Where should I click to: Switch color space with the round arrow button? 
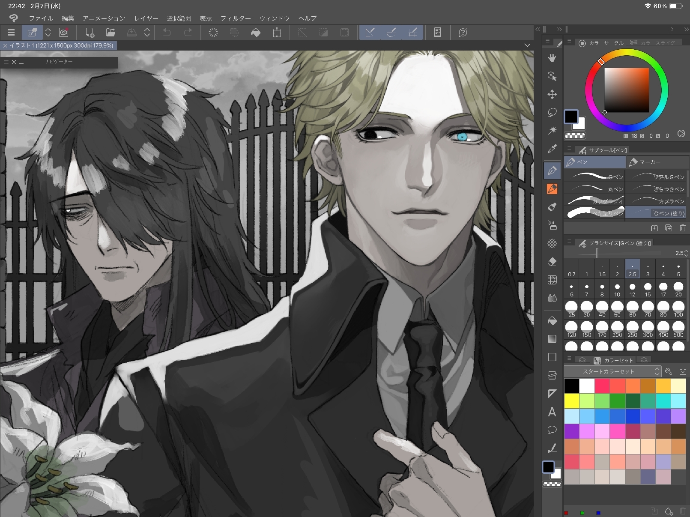click(681, 134)
